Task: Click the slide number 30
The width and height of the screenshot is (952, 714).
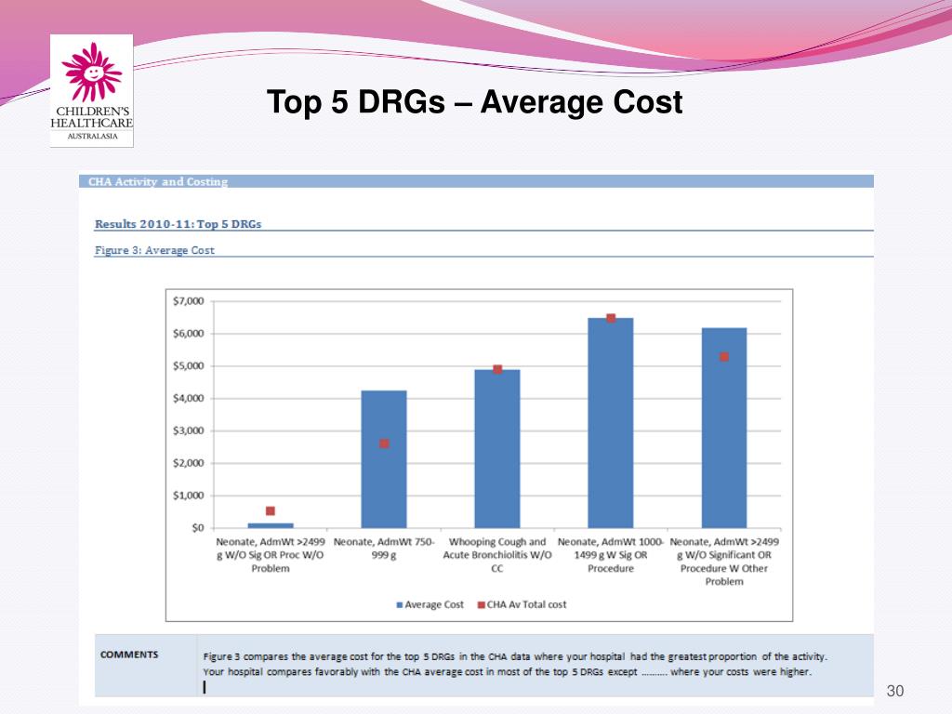Action: pos(895,691)
